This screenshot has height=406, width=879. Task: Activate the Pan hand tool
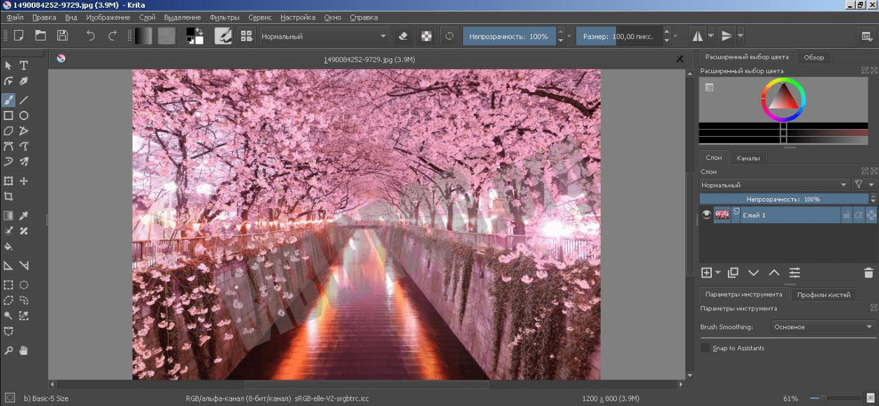coord(24,349)
